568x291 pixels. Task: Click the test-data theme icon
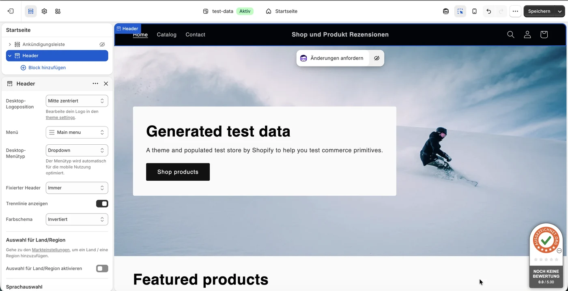point(206,11)
